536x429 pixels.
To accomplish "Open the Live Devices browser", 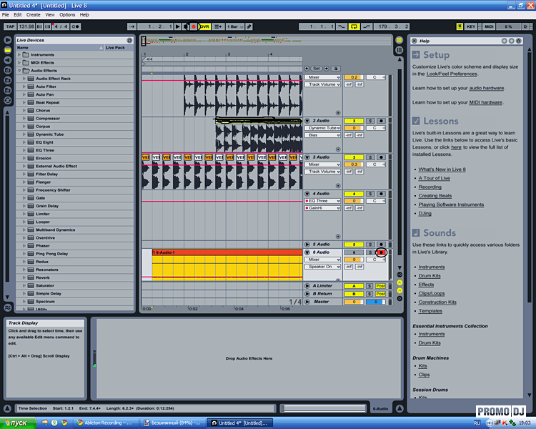I will pyautogui.click(x=8, y=50).
